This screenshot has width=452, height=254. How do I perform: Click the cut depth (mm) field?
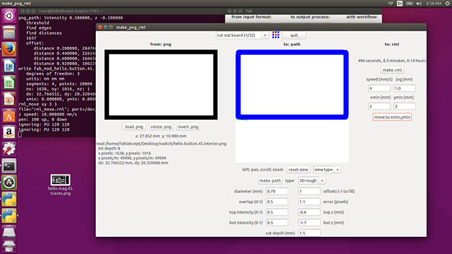pyautogui.click(x=309, y=233)
